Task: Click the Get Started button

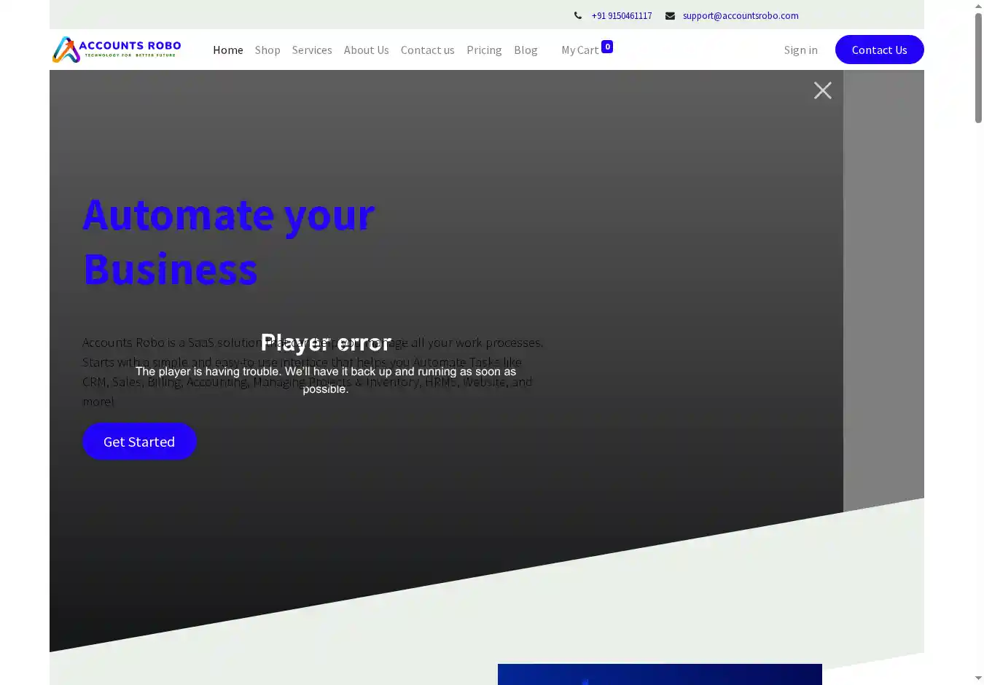Action: 139,442
